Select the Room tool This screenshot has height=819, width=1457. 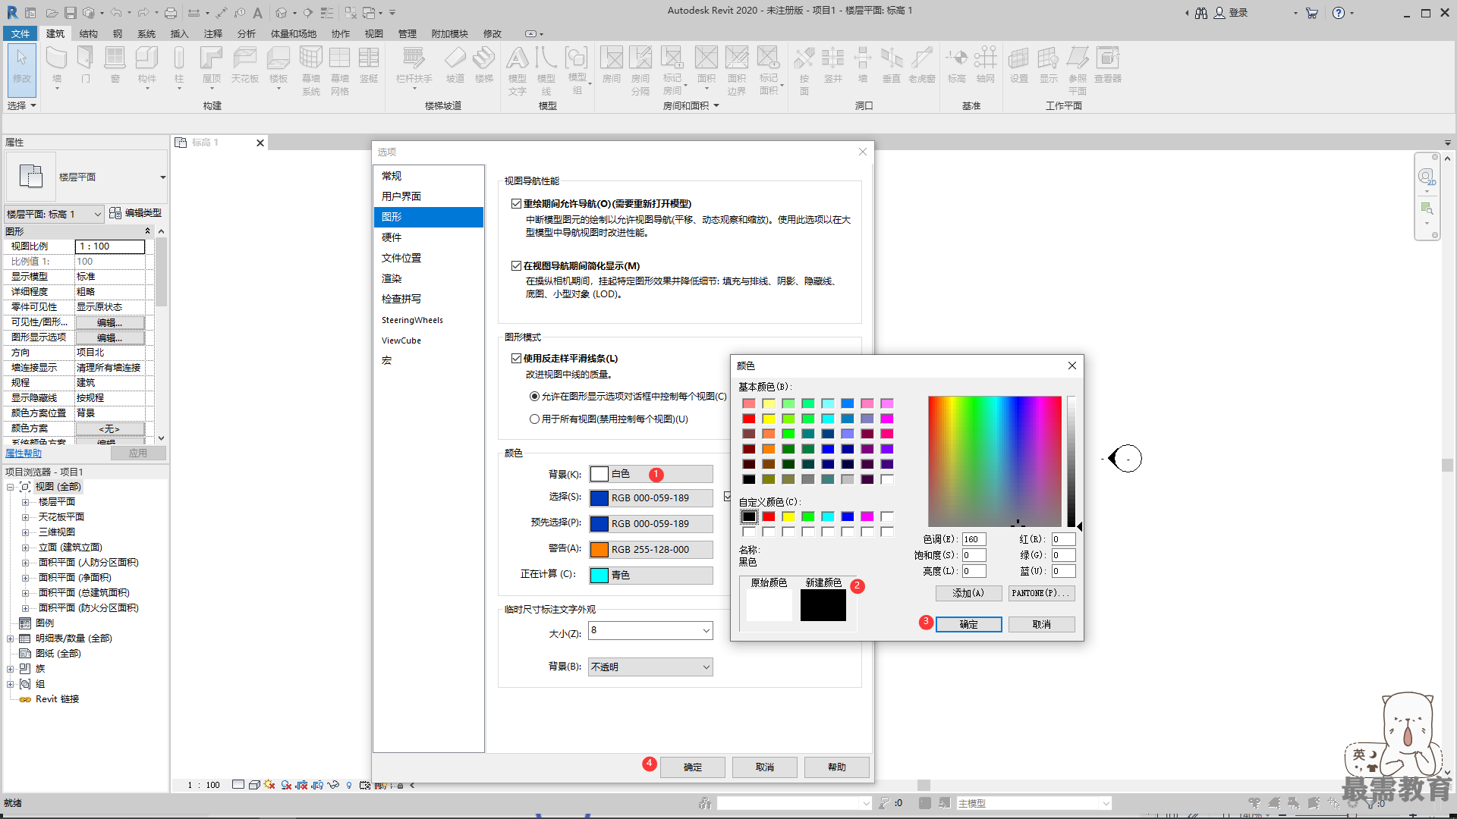(x=612, y=65)
